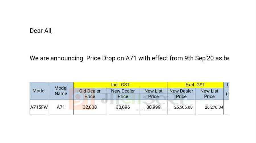Click the 32,038 old dealer price value
This screenshot has width=256, height=143.
click(x=90, y=108)
